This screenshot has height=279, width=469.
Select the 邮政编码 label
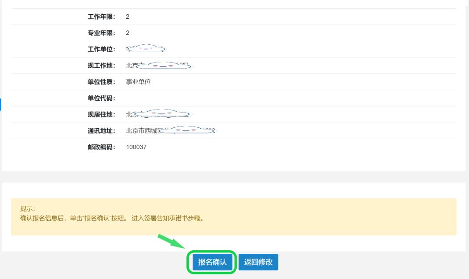tap(102, 147)
